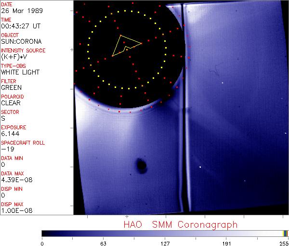The height and width of the screenshot is (246, 289).
Task: Click the DATA MAX label
Action: [x=13, y=173]
